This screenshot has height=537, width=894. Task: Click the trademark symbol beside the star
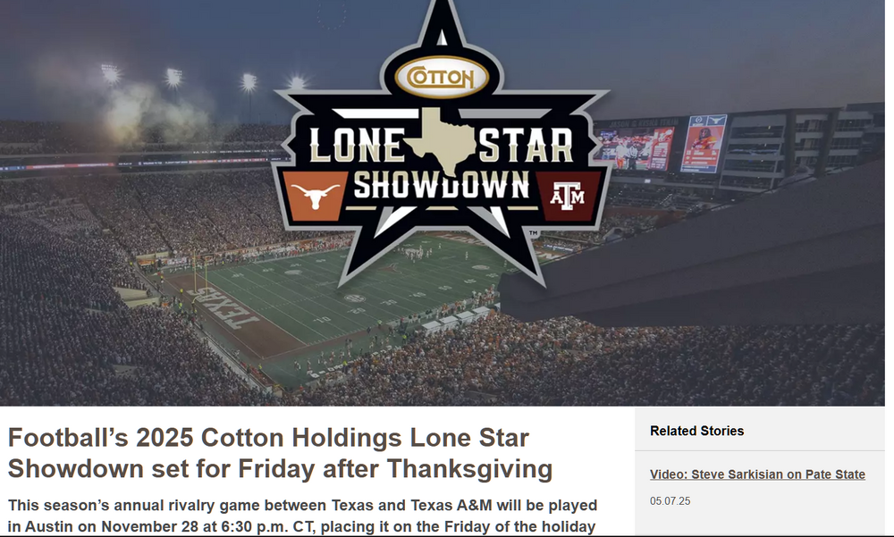534,233
